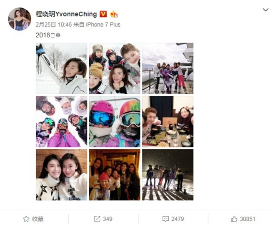Click the 2月25日 10:46 timestamp
Image resolution: width=275 pixels, height=227 pixels.
point(54,25)
